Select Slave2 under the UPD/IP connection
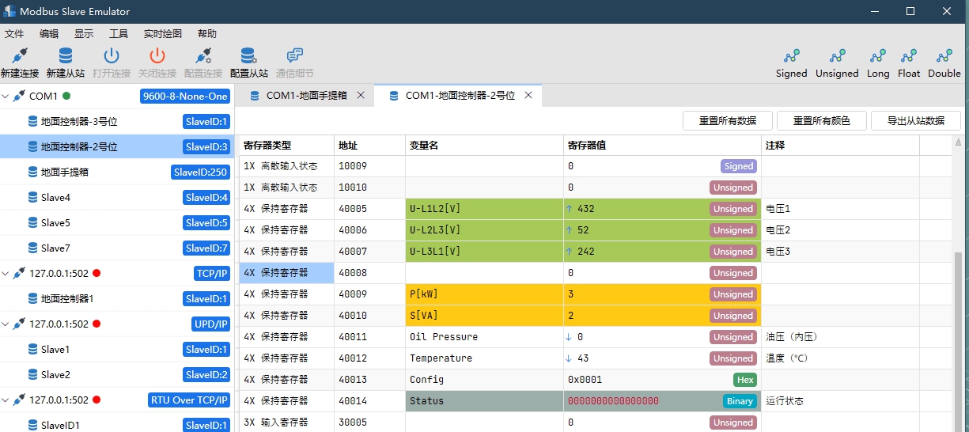Viewport: 969px width, 432px height. [x=117, y=374]
